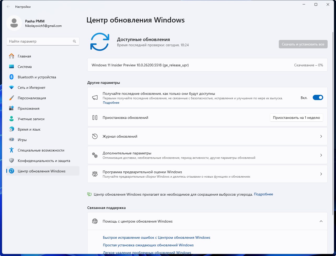
Task: Click the Связанная поддержка section heading
Action: point(106,208)
